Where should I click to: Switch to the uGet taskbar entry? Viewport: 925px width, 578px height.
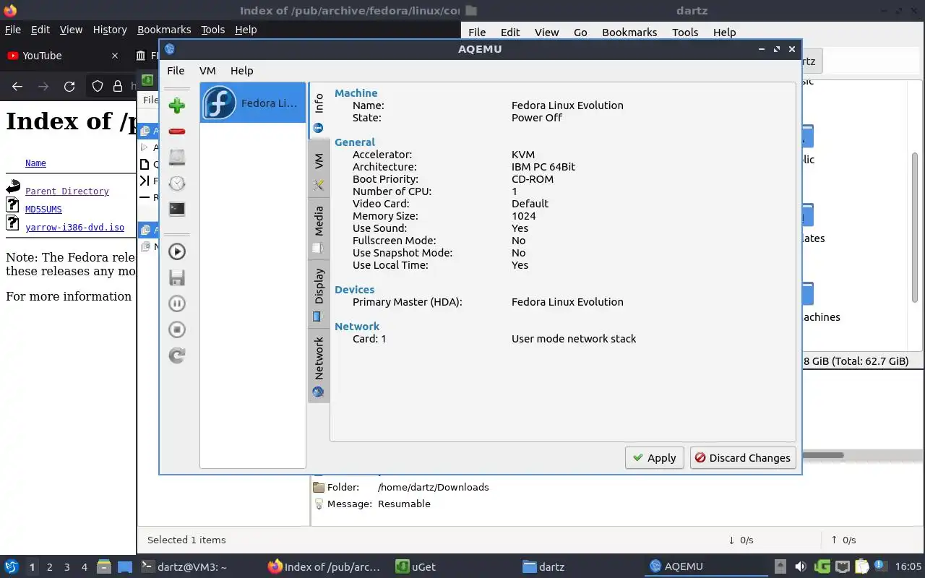click(x=453, y=566)
